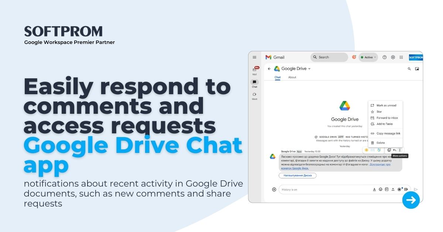Switch to the About tab
The height and width of the screenshot is (232, 443).
click(x=292, y=77)
